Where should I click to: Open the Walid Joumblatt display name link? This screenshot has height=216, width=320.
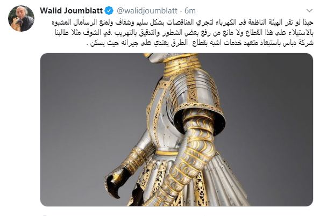[x=71, y=11]
